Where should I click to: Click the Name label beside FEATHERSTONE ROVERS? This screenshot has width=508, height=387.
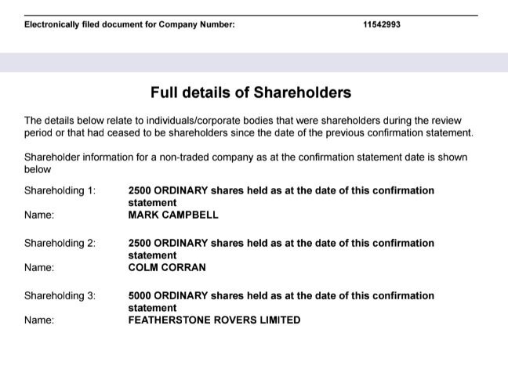[39, 320]
